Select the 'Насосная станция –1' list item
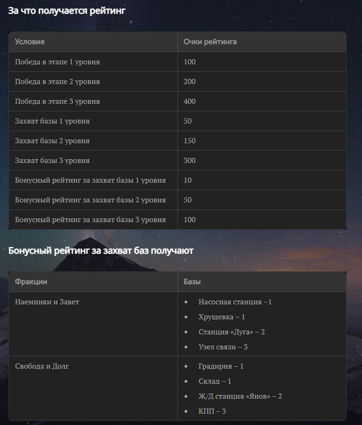Screen dimensions: 362x425 [235, 302]
